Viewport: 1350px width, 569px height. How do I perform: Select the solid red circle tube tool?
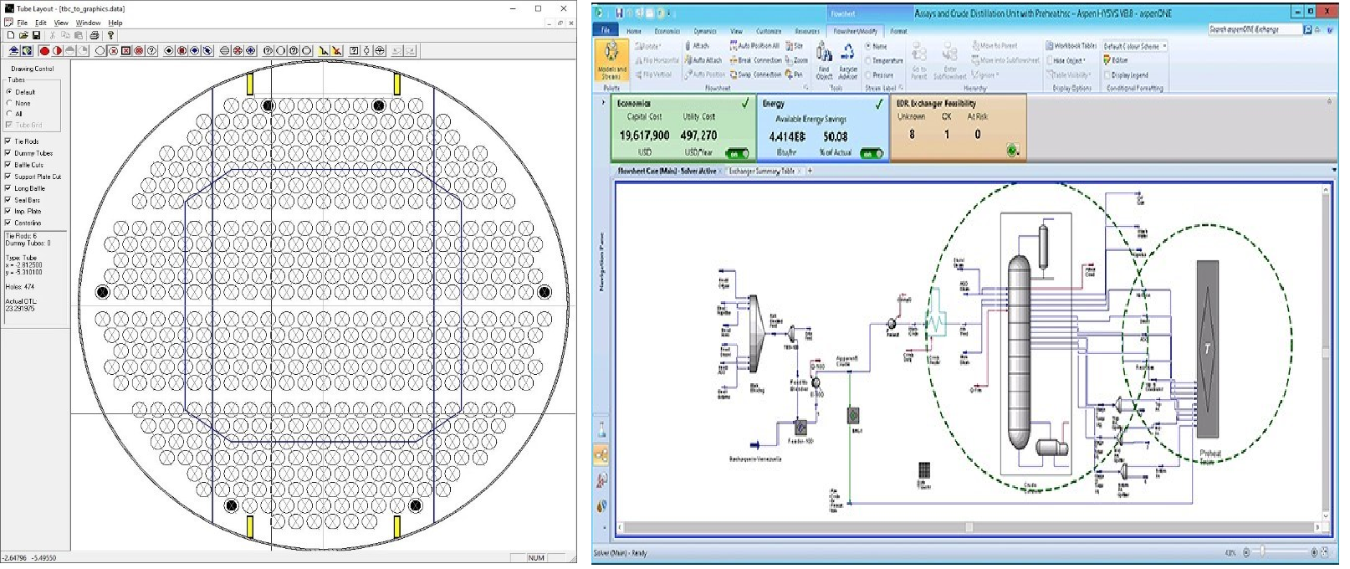(x=44, y=51)
